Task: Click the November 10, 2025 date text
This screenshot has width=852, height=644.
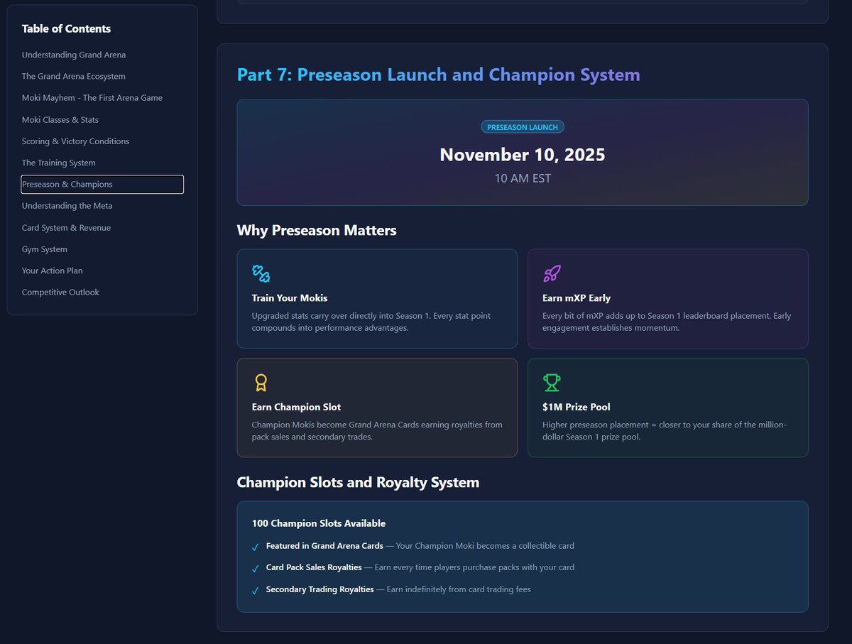Action: (x=523, y=155)
